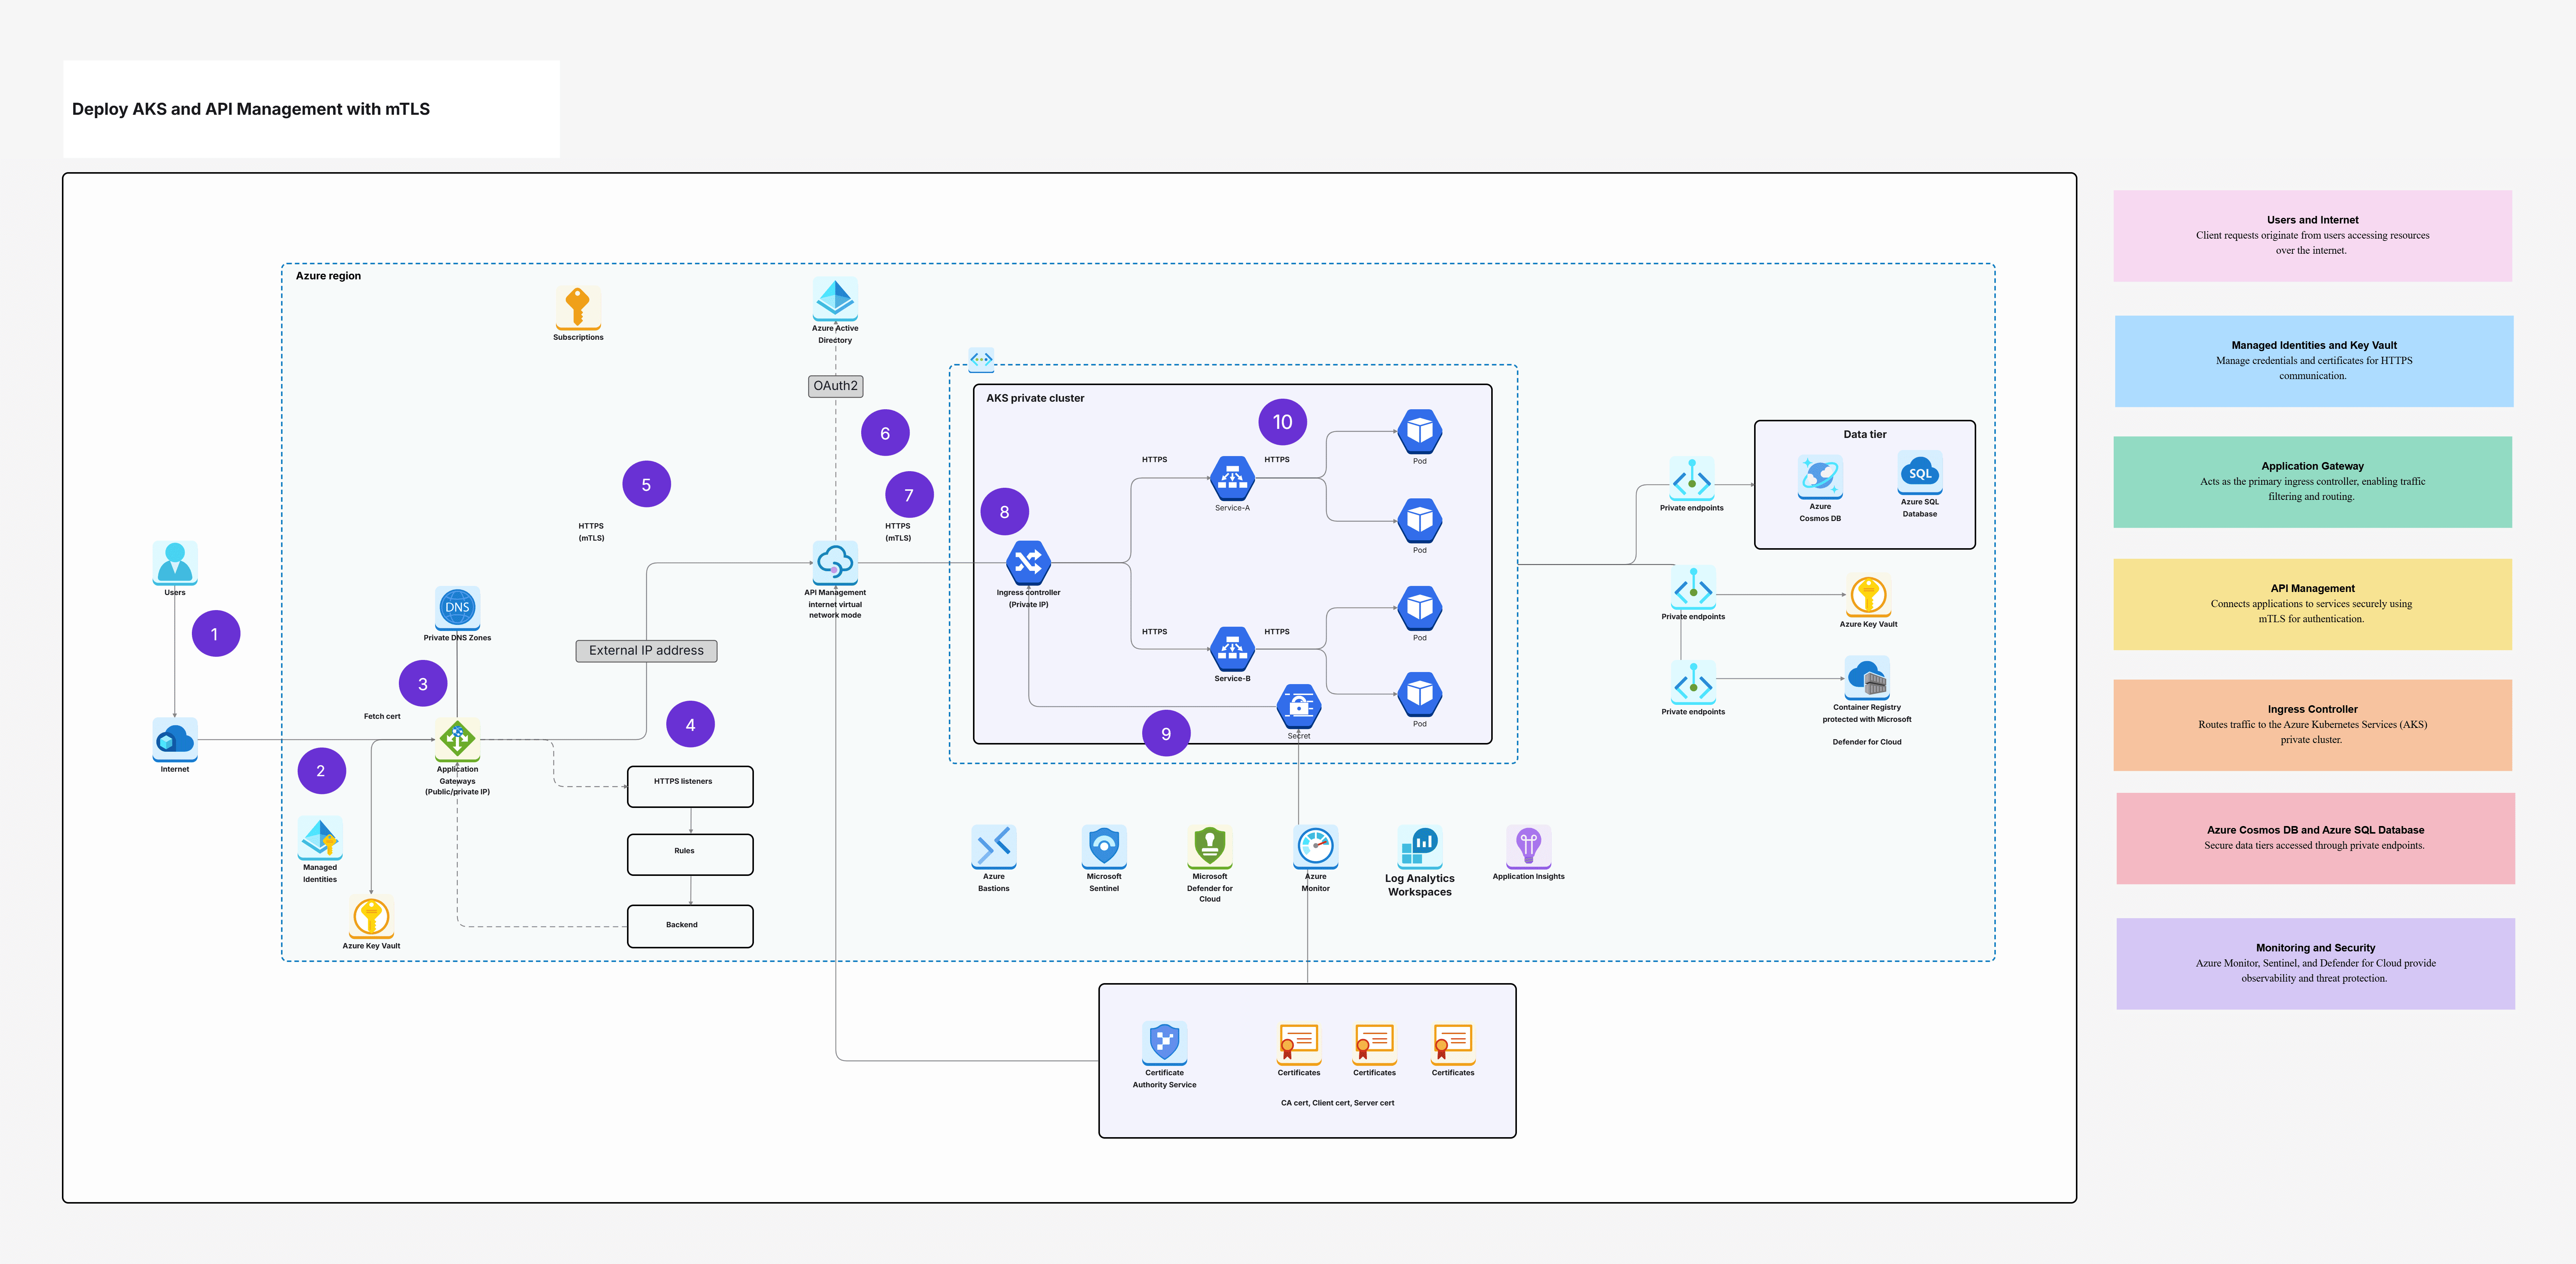The image size is (2576, 1264).
Task: Select the Log Analytics Workspaces icon
Action: (x=1420, y=846)
